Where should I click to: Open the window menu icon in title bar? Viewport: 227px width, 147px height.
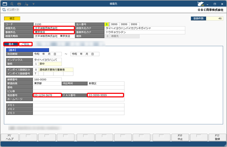[5, 4]
